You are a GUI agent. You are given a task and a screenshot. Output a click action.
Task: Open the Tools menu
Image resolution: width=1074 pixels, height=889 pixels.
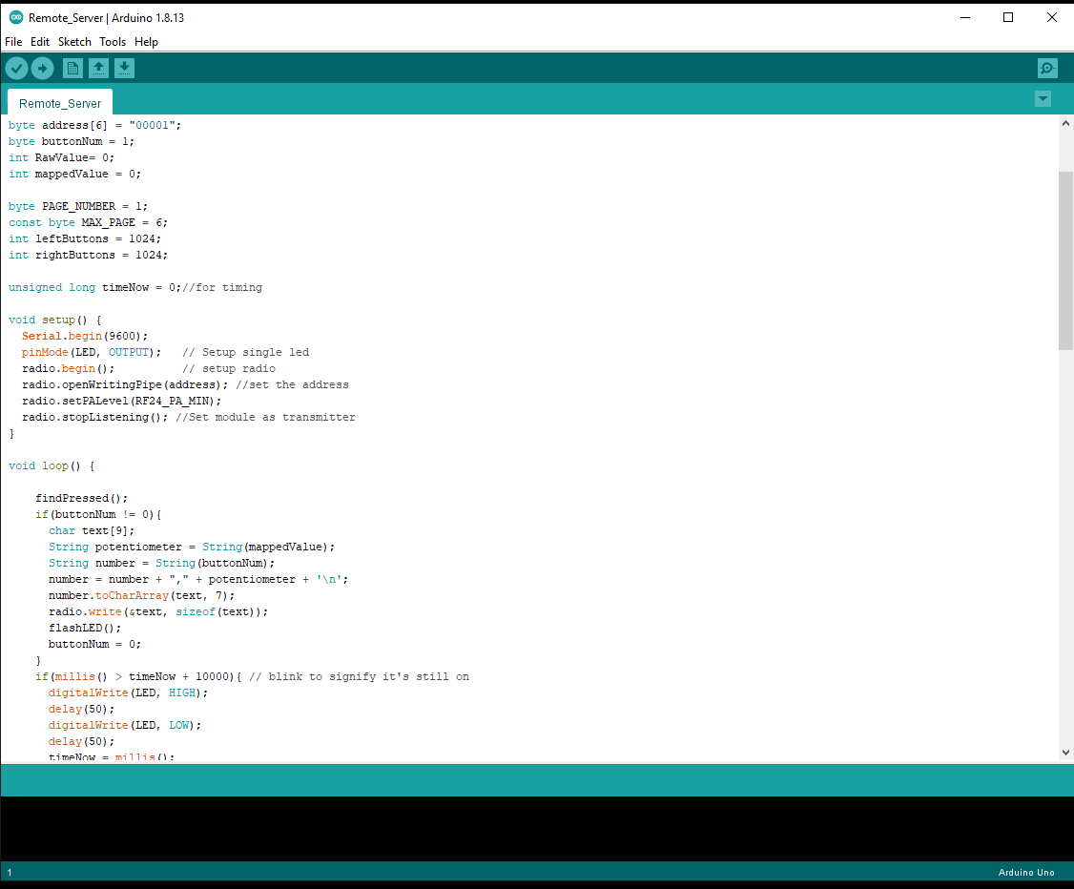[113, 41]
